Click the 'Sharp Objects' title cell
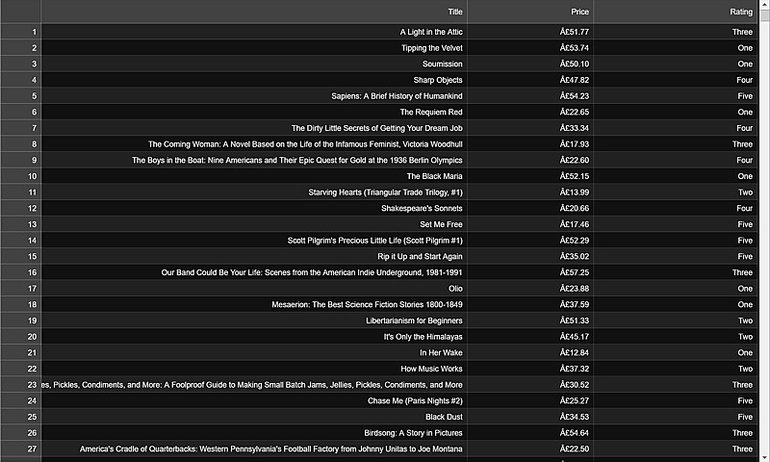Viewport: 770px width, 462px height. (x=254, y=80)
